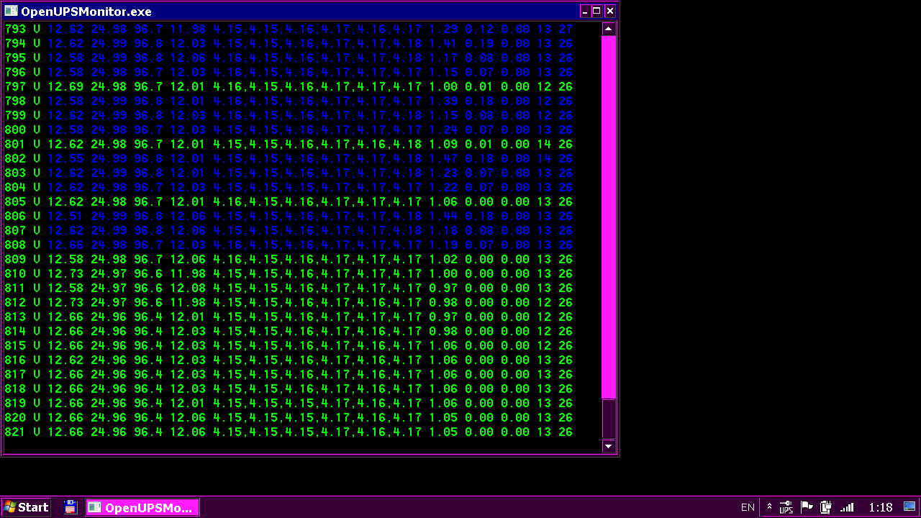Pick log row number 820

click(x=289, y=417)
